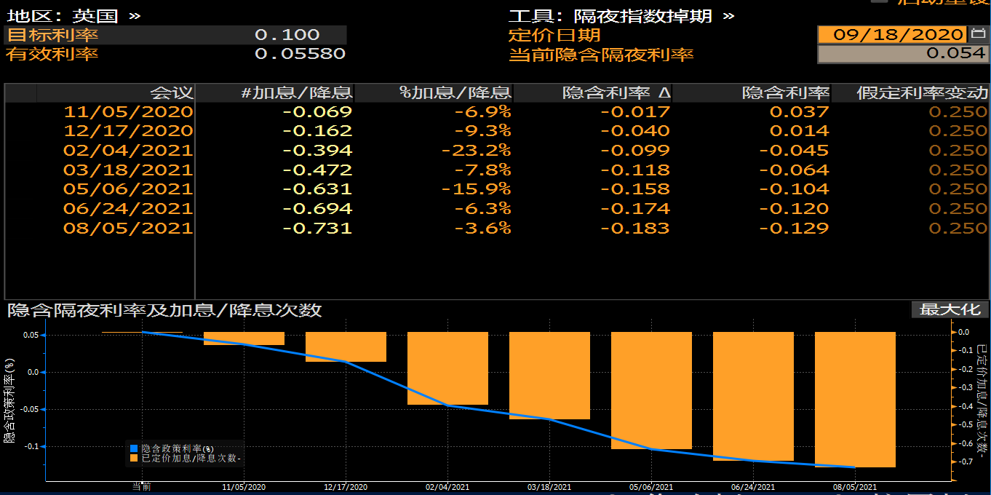Select the 02/04/2021 meeting date

click(x=128, y=151)
